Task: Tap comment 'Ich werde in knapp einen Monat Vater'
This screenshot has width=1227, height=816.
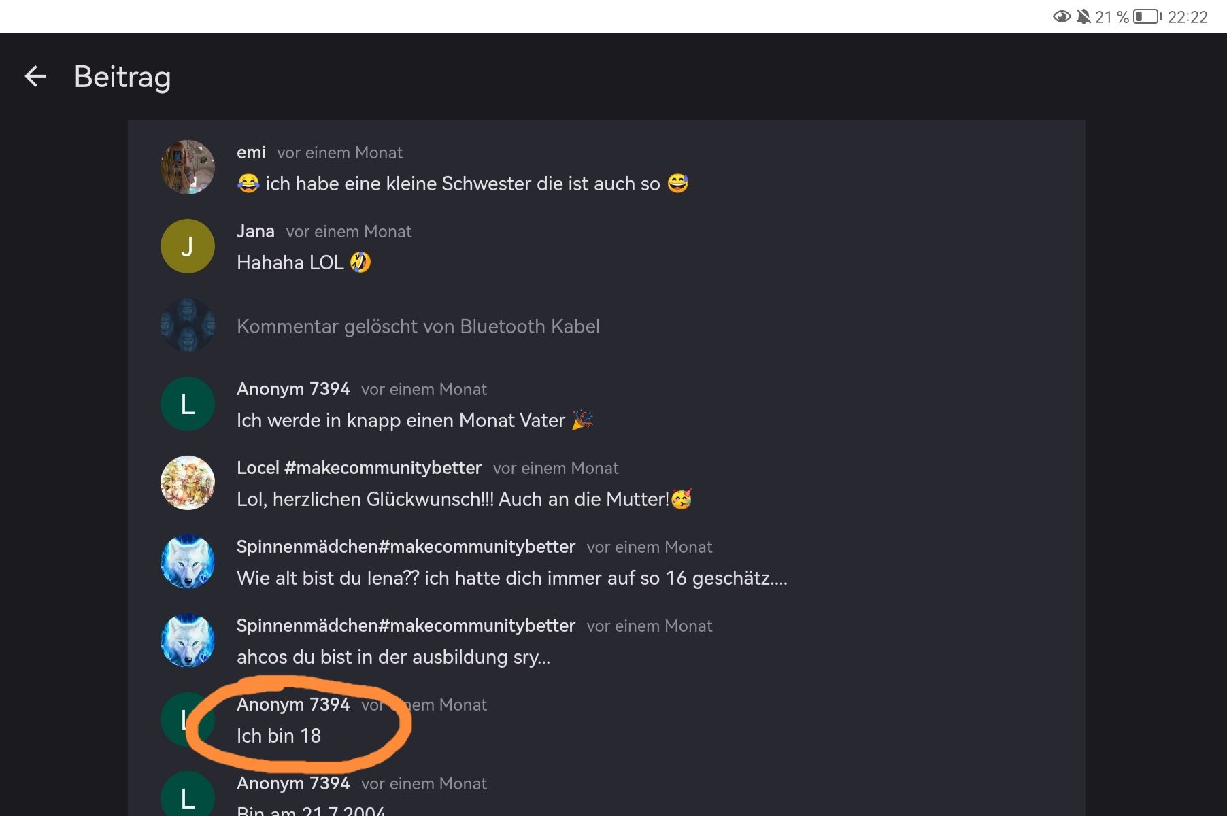Action: [401, 420]
